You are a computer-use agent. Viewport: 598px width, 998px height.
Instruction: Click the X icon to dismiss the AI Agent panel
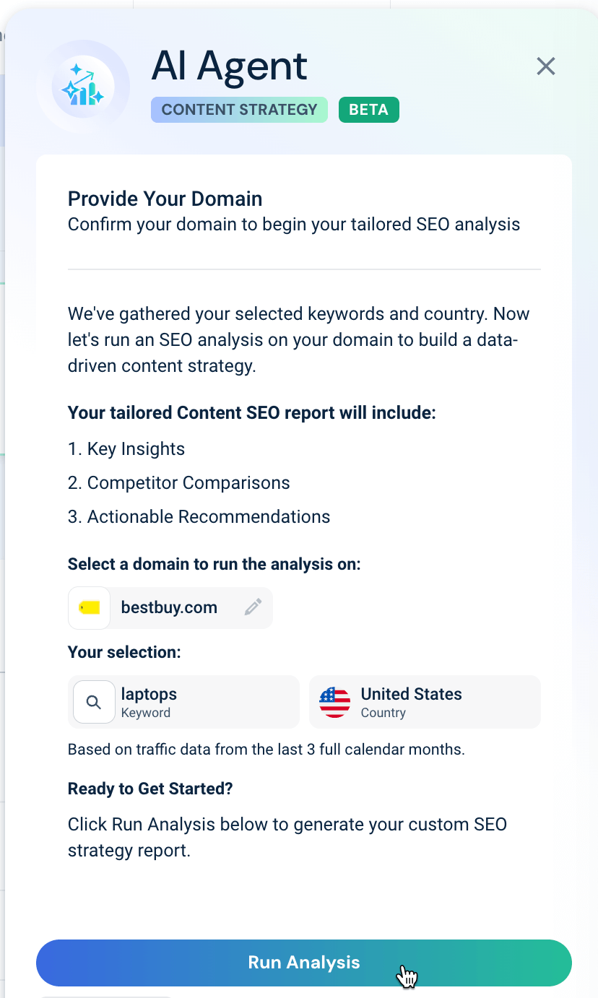pyautogui.click(x=545, y=66)
